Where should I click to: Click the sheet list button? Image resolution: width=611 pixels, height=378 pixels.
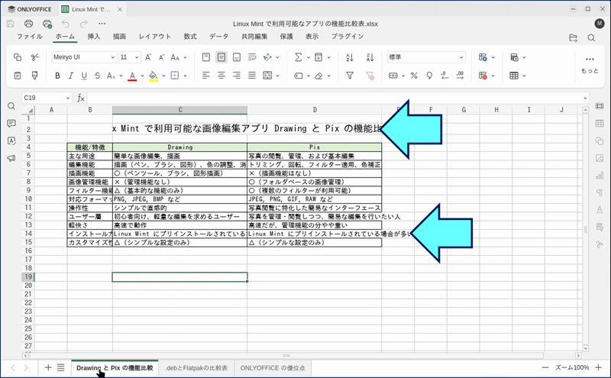click(61, 367)
